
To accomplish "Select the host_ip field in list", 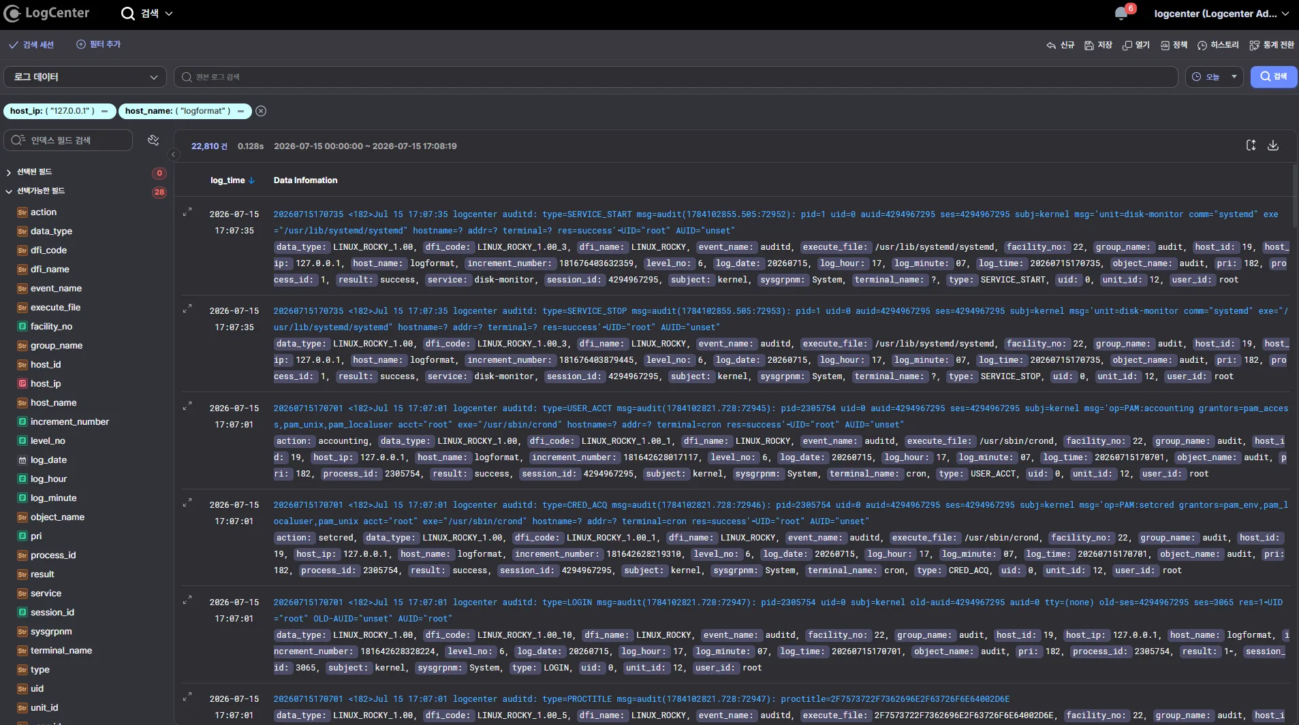I will 46,384.
